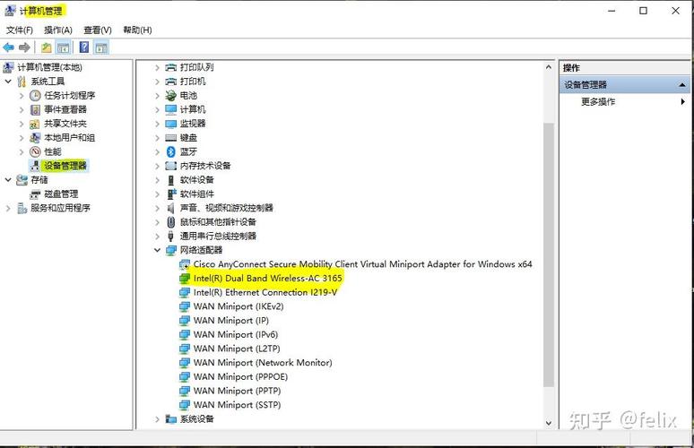Select WAN Miniport (IKEv2)
The width and height of the screenshot is (694, 448).
(239, 306)
